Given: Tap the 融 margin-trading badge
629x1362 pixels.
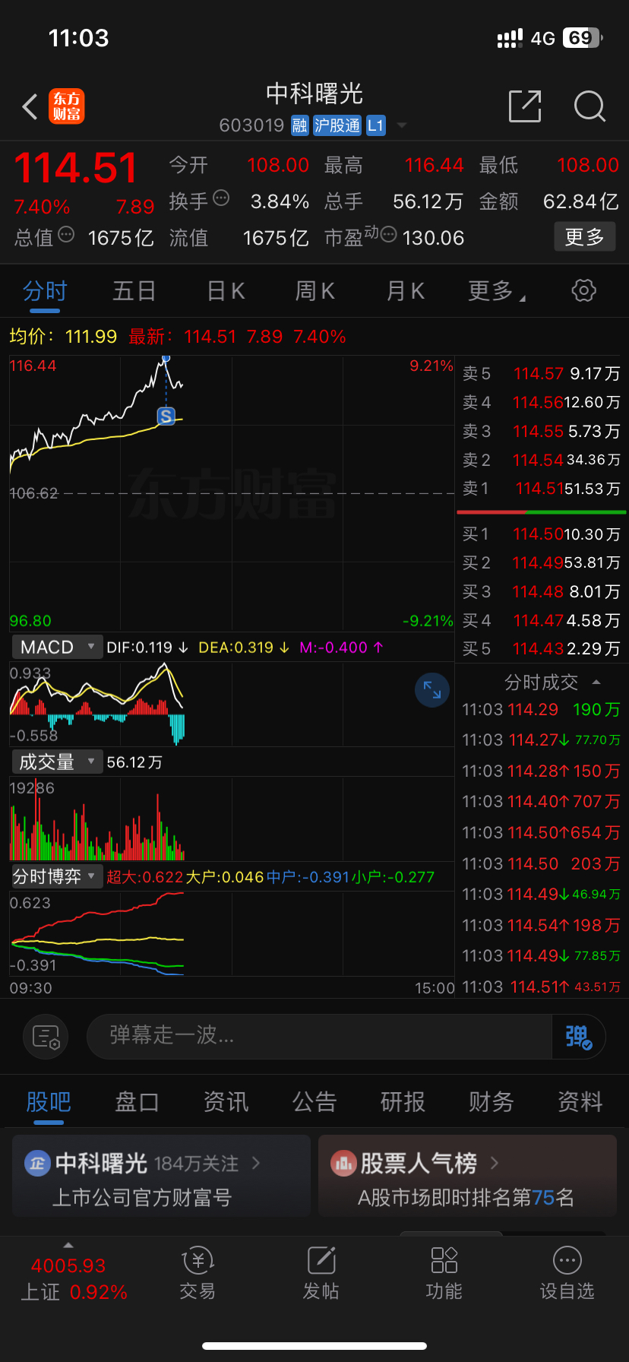Looking at the screenshot, I should tap(300, 125).
